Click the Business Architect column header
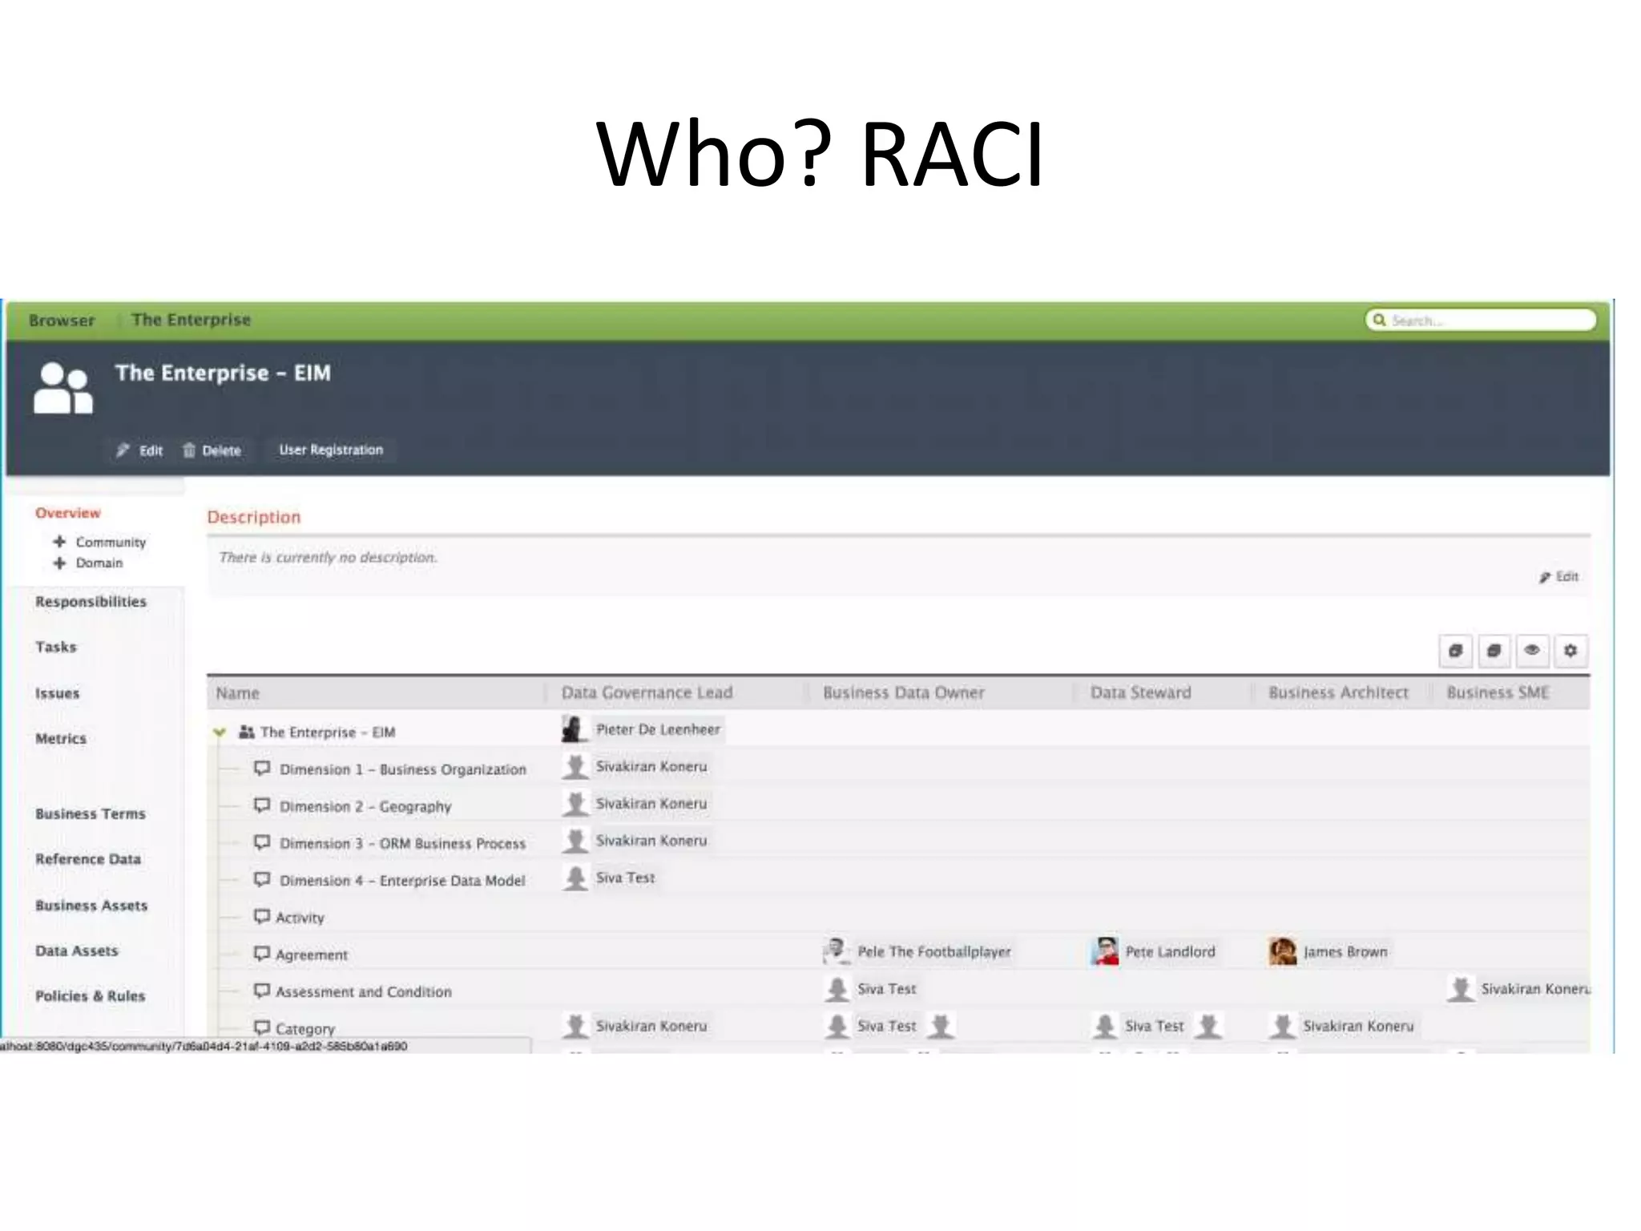 1338,692
